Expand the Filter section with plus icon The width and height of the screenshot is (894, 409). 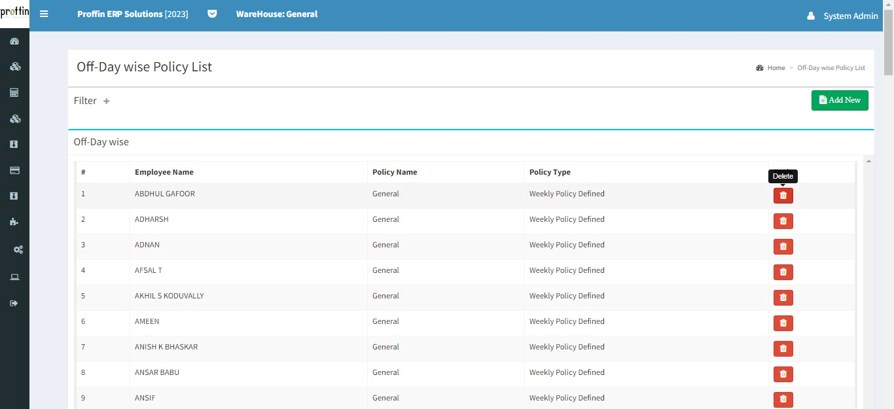tap(106, 101)
